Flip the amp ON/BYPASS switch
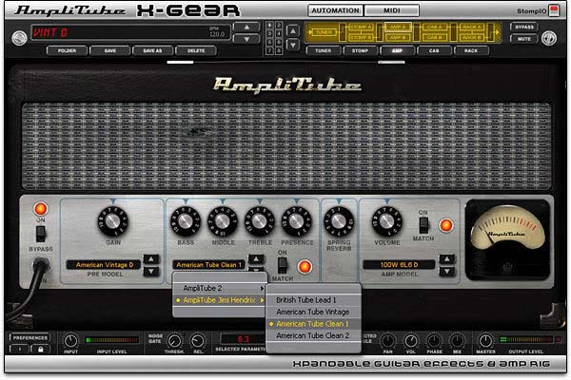 coord(41,234)
